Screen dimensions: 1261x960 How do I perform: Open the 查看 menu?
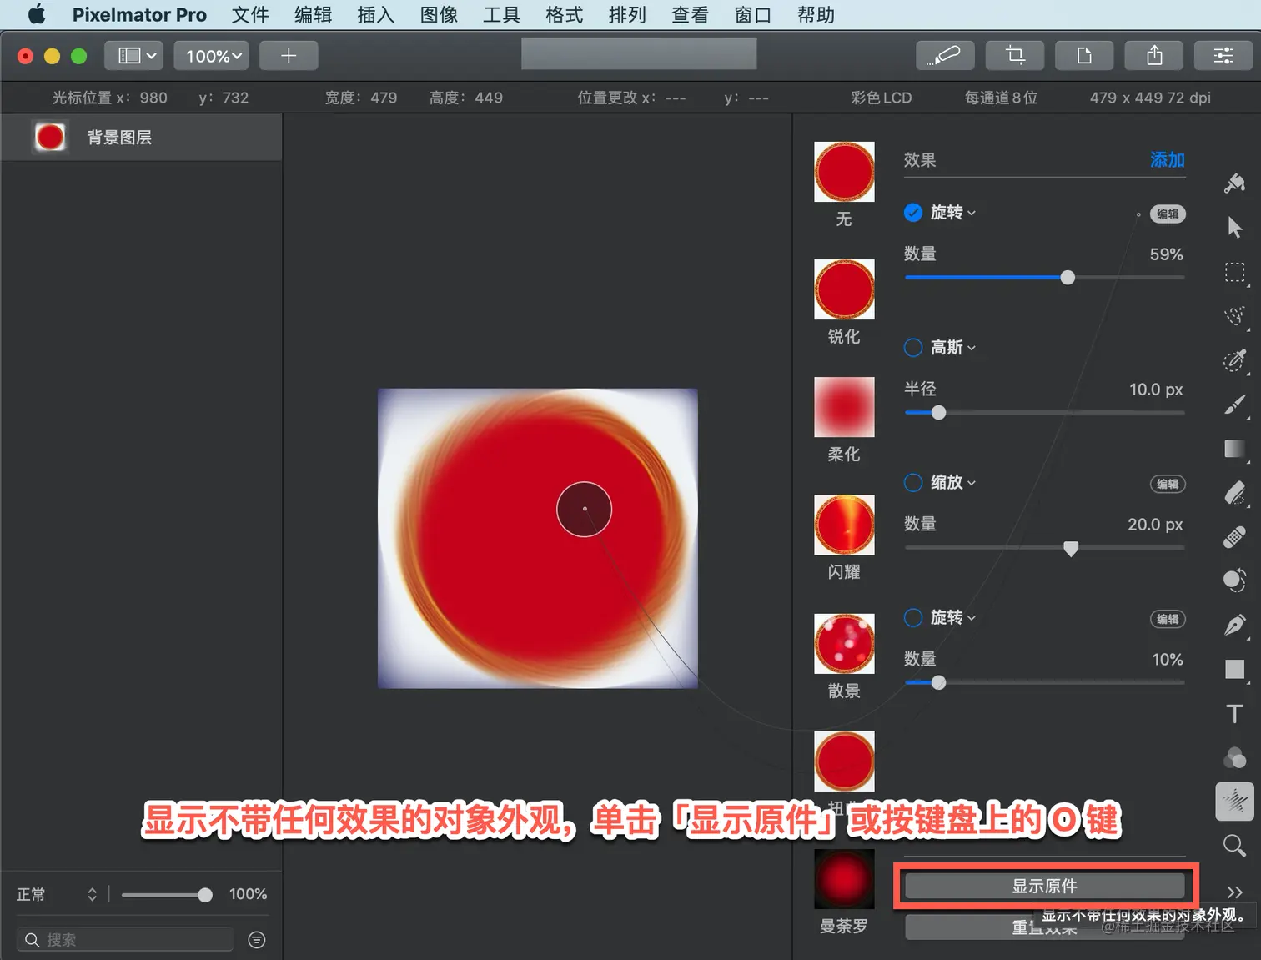pyautogui.click(x=690, y=15)
